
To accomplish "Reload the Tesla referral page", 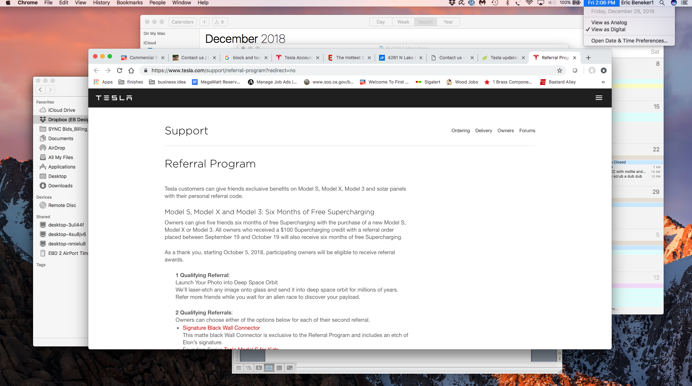I will click(x=120, y=70).
